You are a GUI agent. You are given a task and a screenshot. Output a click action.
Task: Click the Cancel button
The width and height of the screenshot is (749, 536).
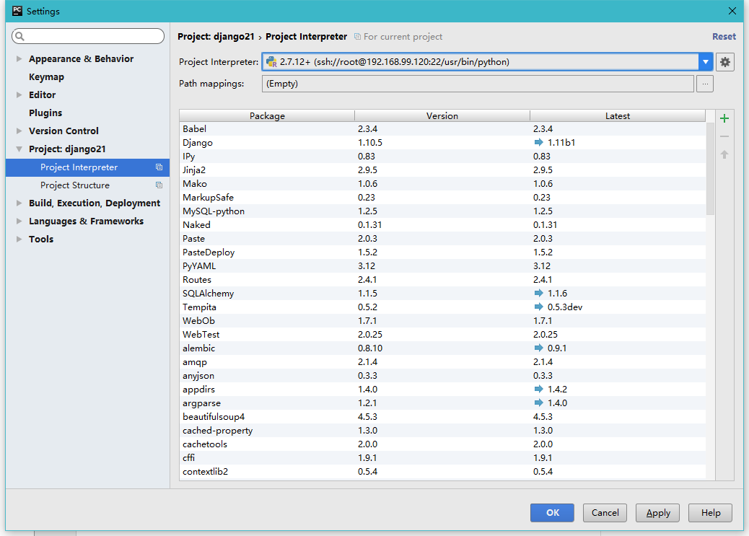point(605,513)
